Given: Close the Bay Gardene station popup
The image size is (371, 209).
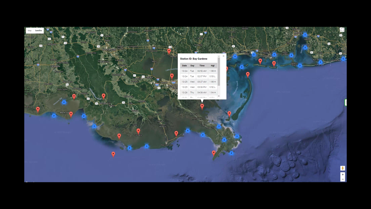Looking at the screenshot, I should tap(223, 56).
